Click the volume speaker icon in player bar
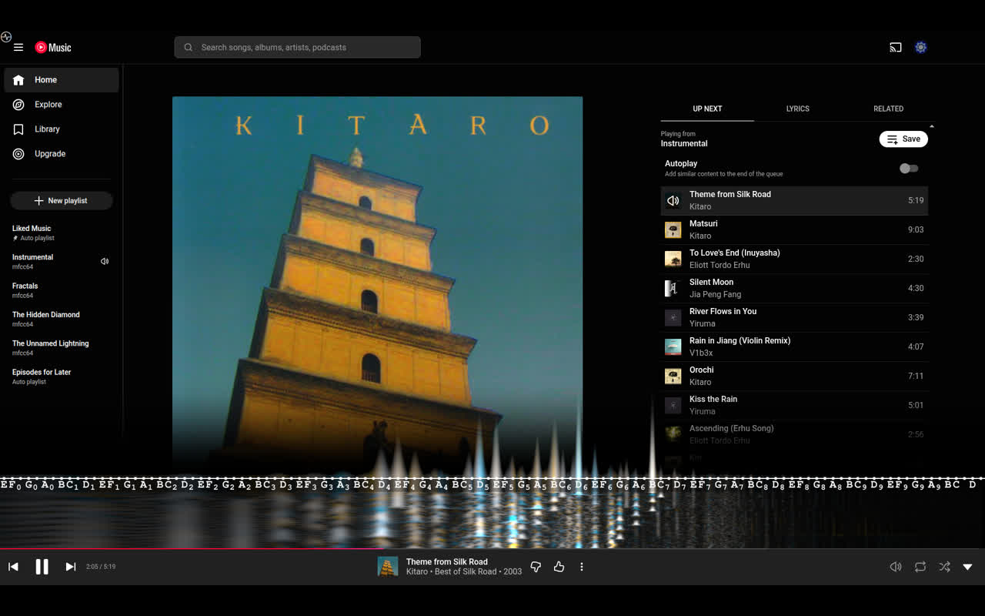Screen dimensions: 985x616 [896, 567]
